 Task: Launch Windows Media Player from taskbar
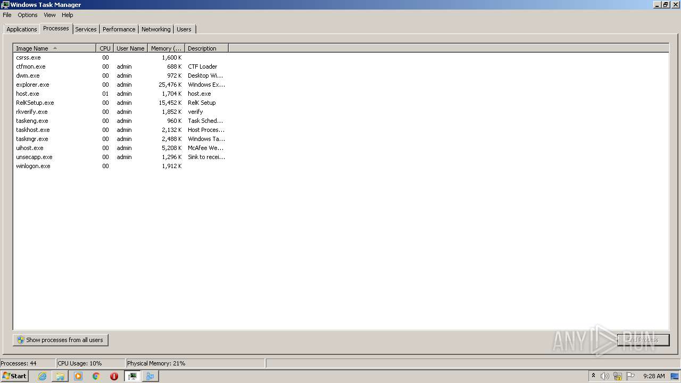click(x=78, y=376)
